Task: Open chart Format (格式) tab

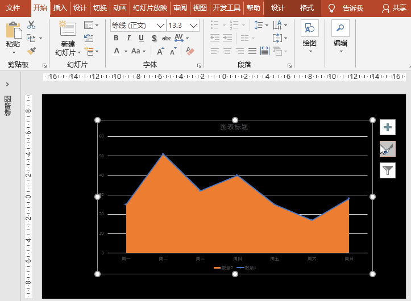Action: [306, 8]
